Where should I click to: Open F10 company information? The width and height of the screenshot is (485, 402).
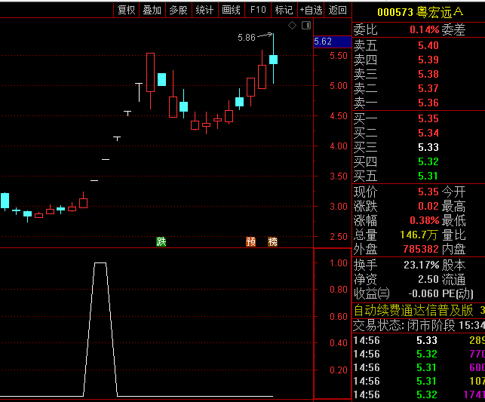pyautogui.click(x=258, y=10)
